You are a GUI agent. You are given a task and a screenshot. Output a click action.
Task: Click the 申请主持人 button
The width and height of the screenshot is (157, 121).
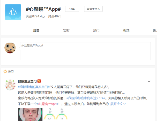tap(93, 9)
